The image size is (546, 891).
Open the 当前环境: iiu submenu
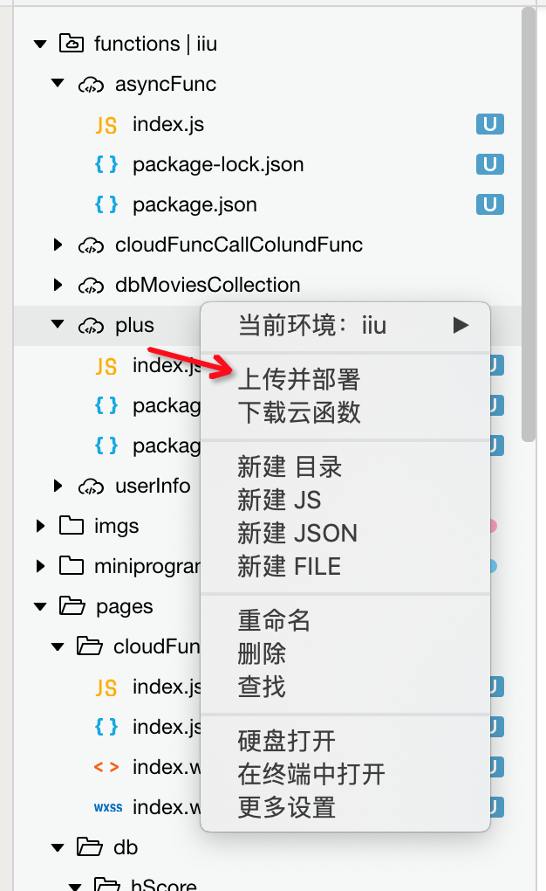[345, 326]
